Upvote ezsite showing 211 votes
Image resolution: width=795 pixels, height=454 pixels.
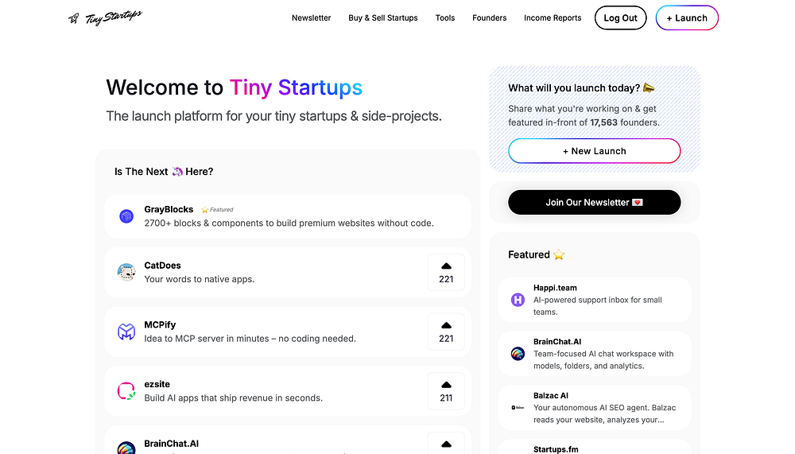[446, 391]
